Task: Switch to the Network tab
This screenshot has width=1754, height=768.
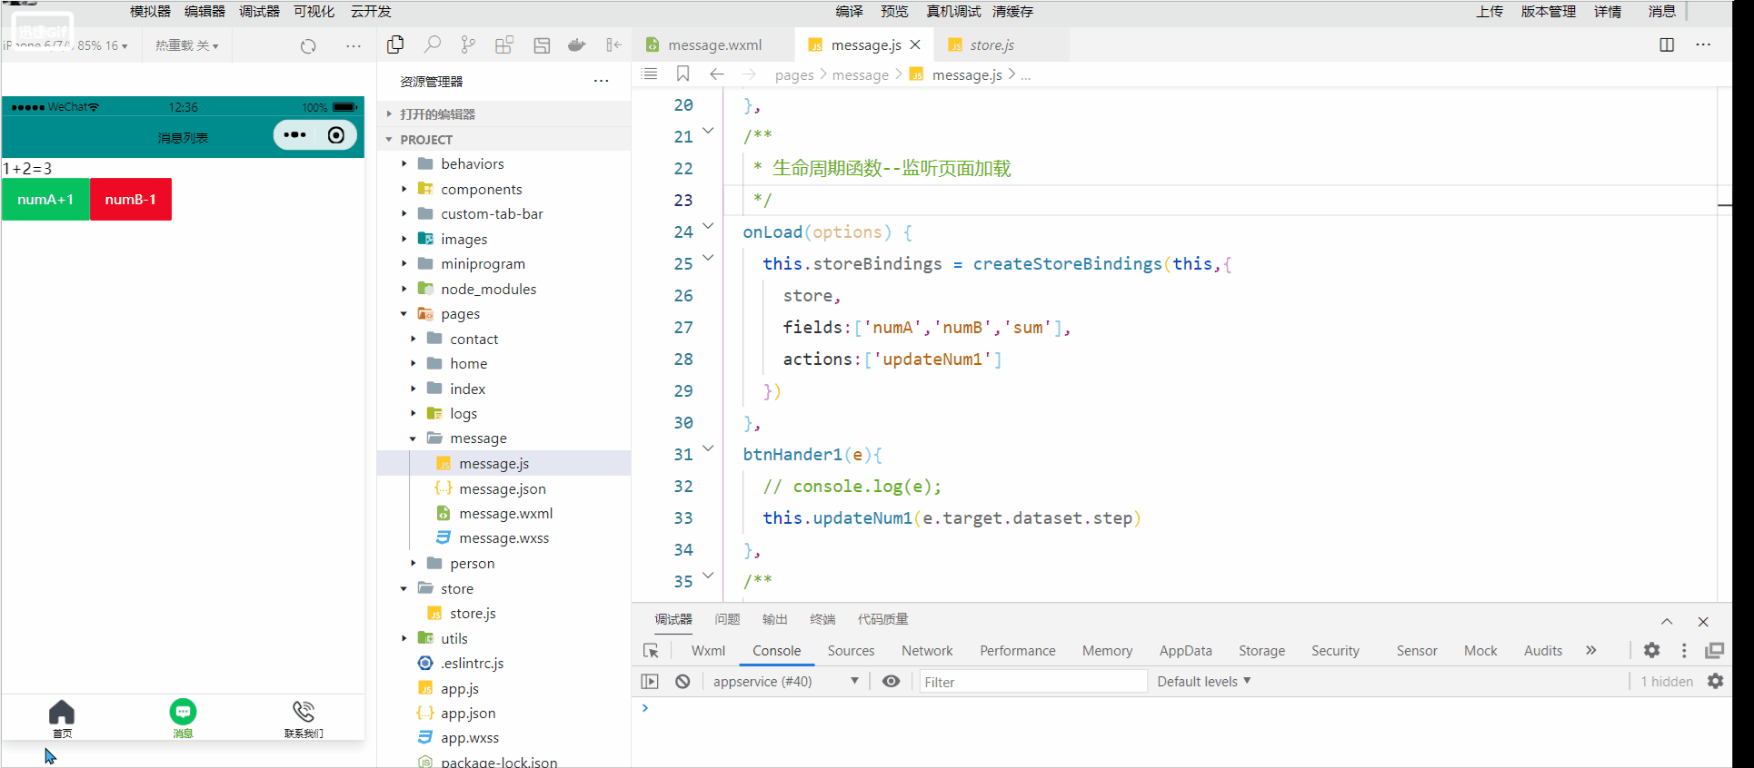Action: pyautogui.click(x=926, y=650)
